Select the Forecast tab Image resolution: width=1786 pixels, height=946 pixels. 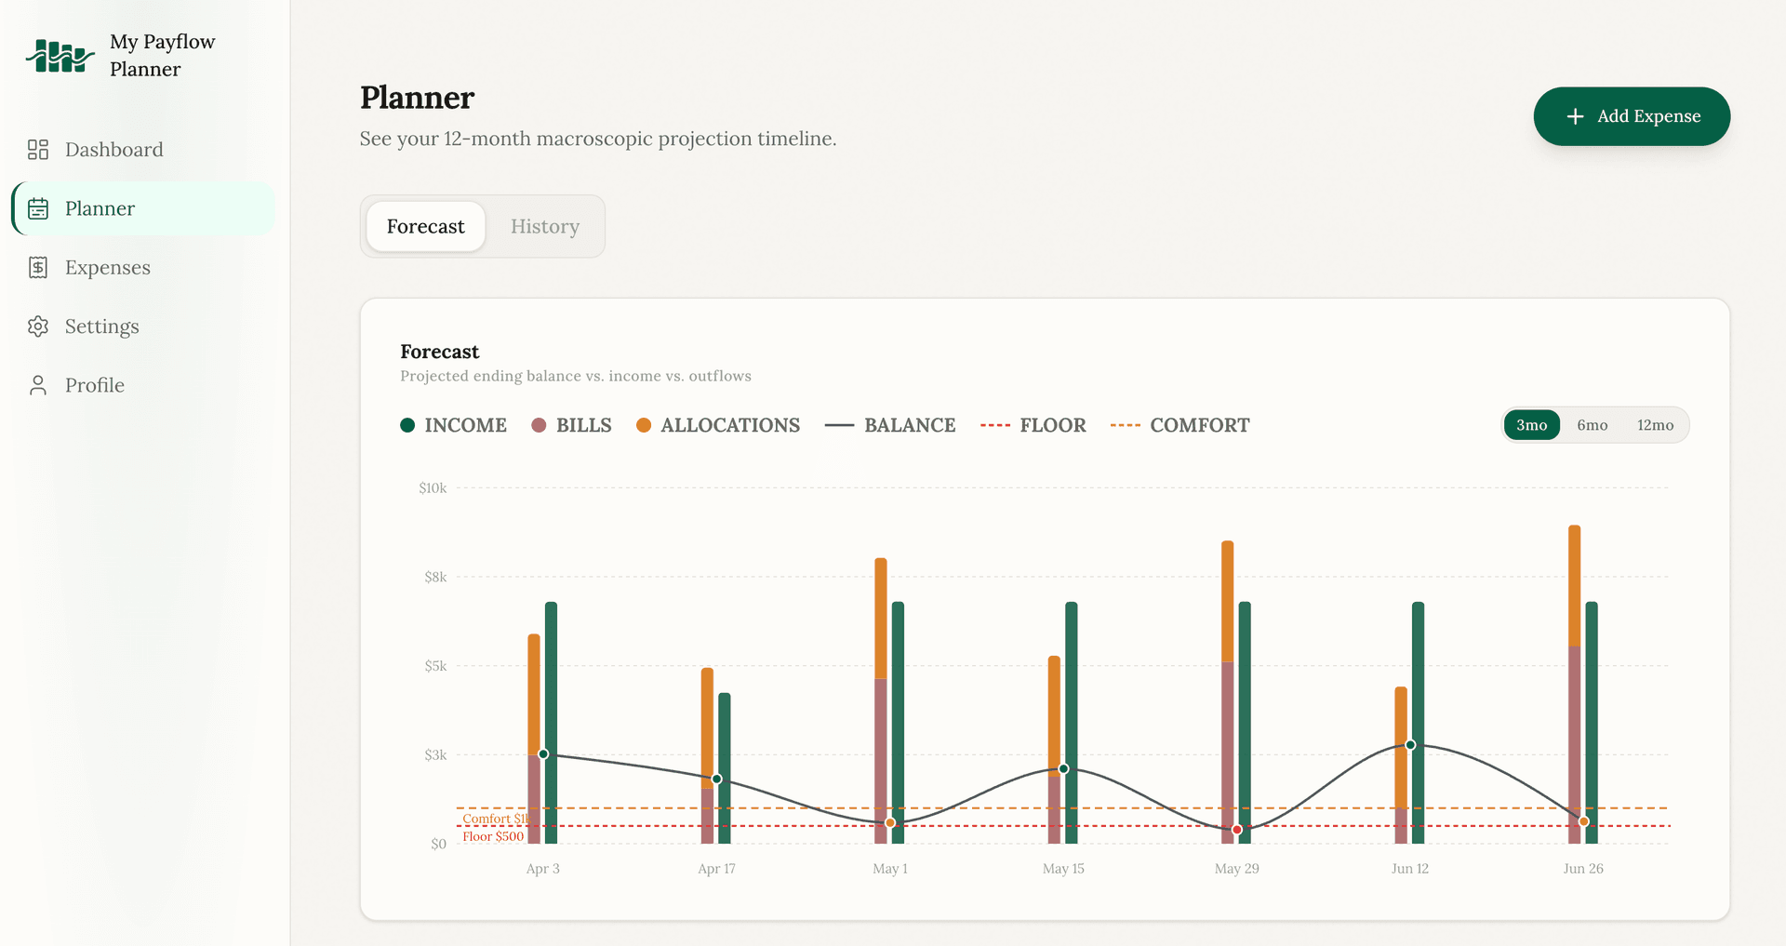(425, 226)
